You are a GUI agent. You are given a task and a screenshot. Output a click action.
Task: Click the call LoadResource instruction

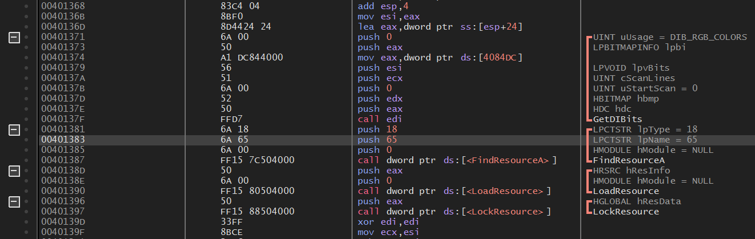tap(454, 191)
